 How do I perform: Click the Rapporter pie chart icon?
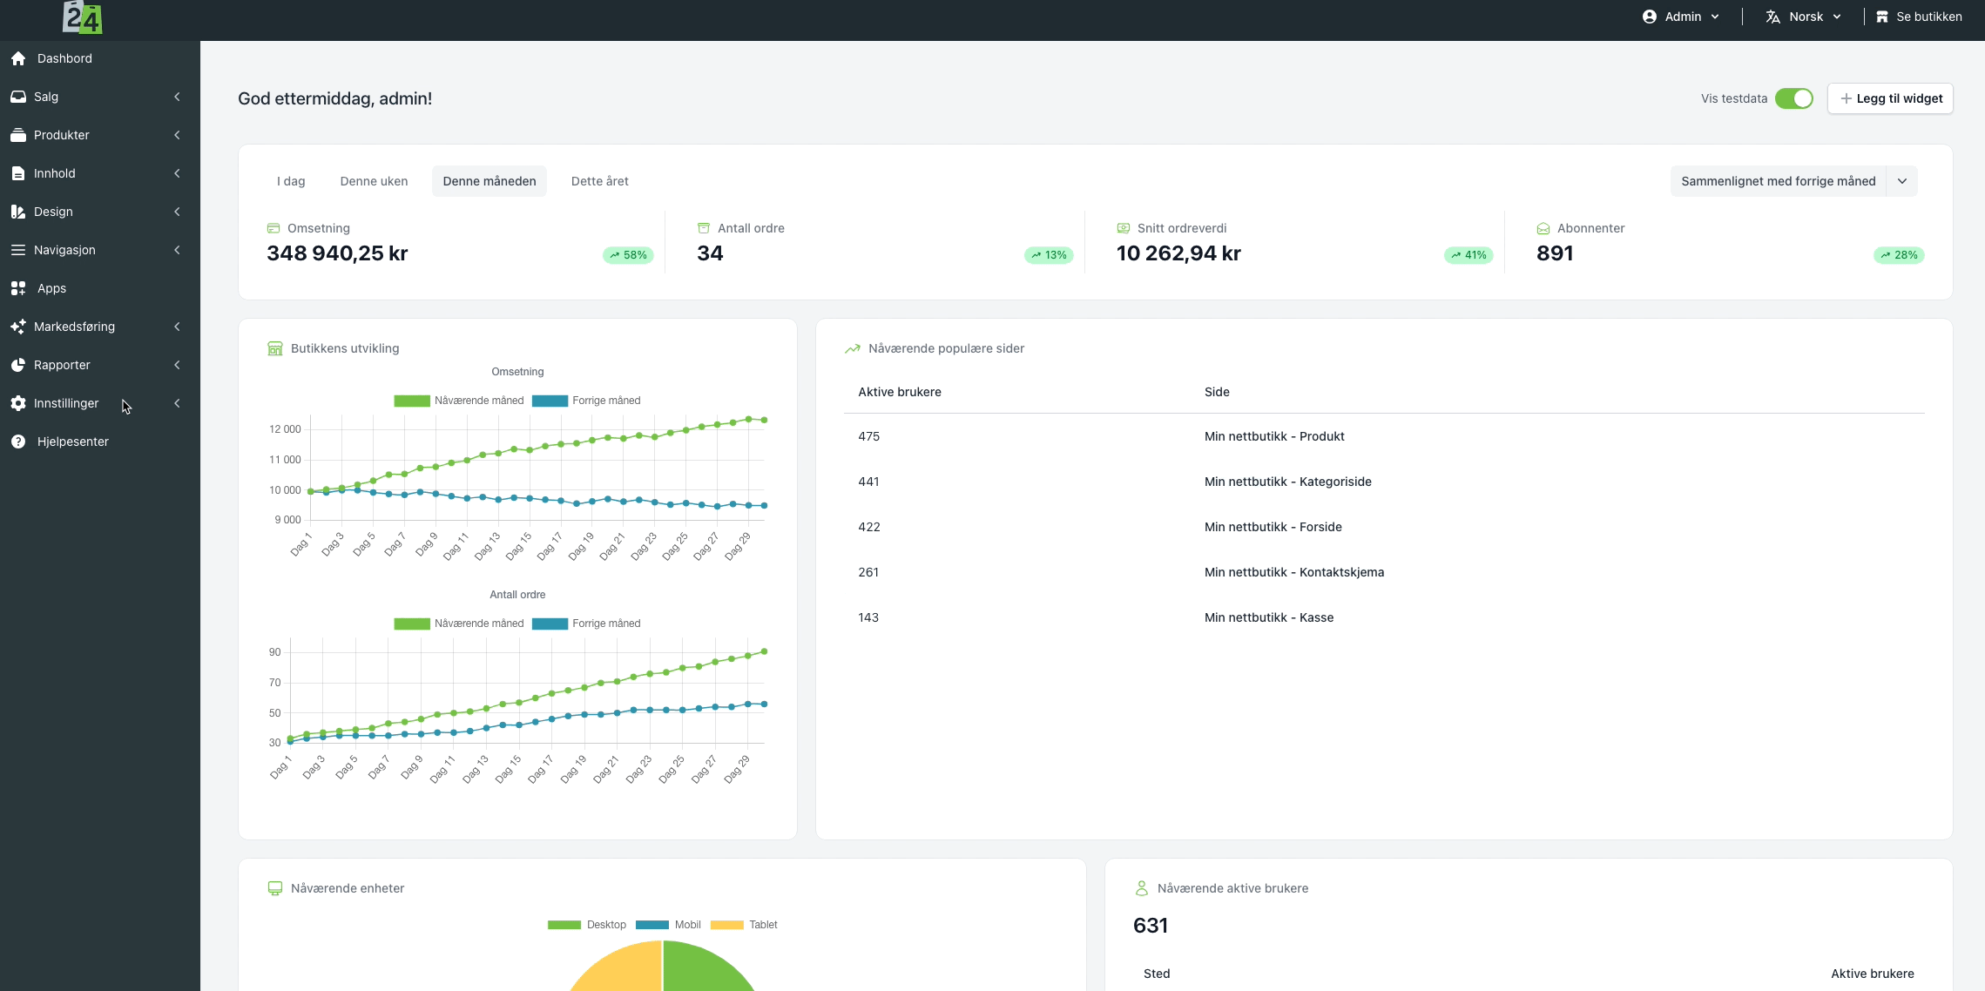point(18,365)
